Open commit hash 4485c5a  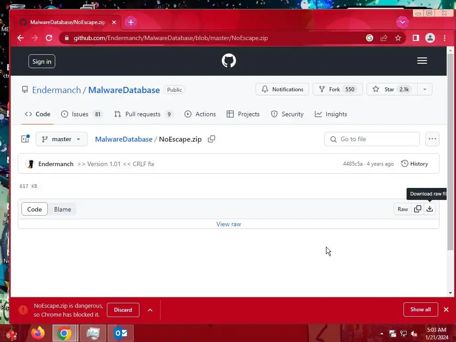(x=353, y=164)
